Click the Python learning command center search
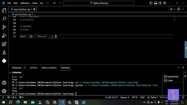 (x=99, y=3)
